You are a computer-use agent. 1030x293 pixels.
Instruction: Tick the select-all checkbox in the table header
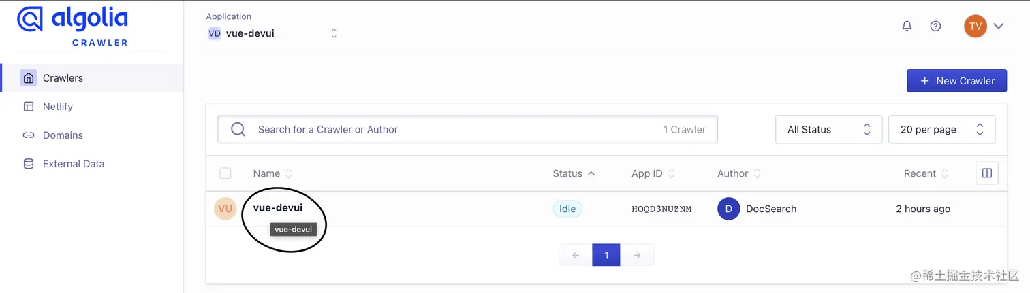point(225,173)
